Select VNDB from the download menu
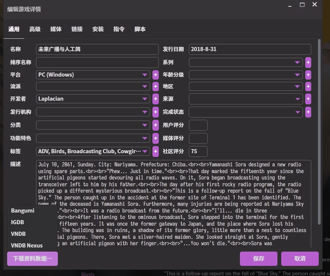Viewport: 330px width, 276px height. click(18, 234)
